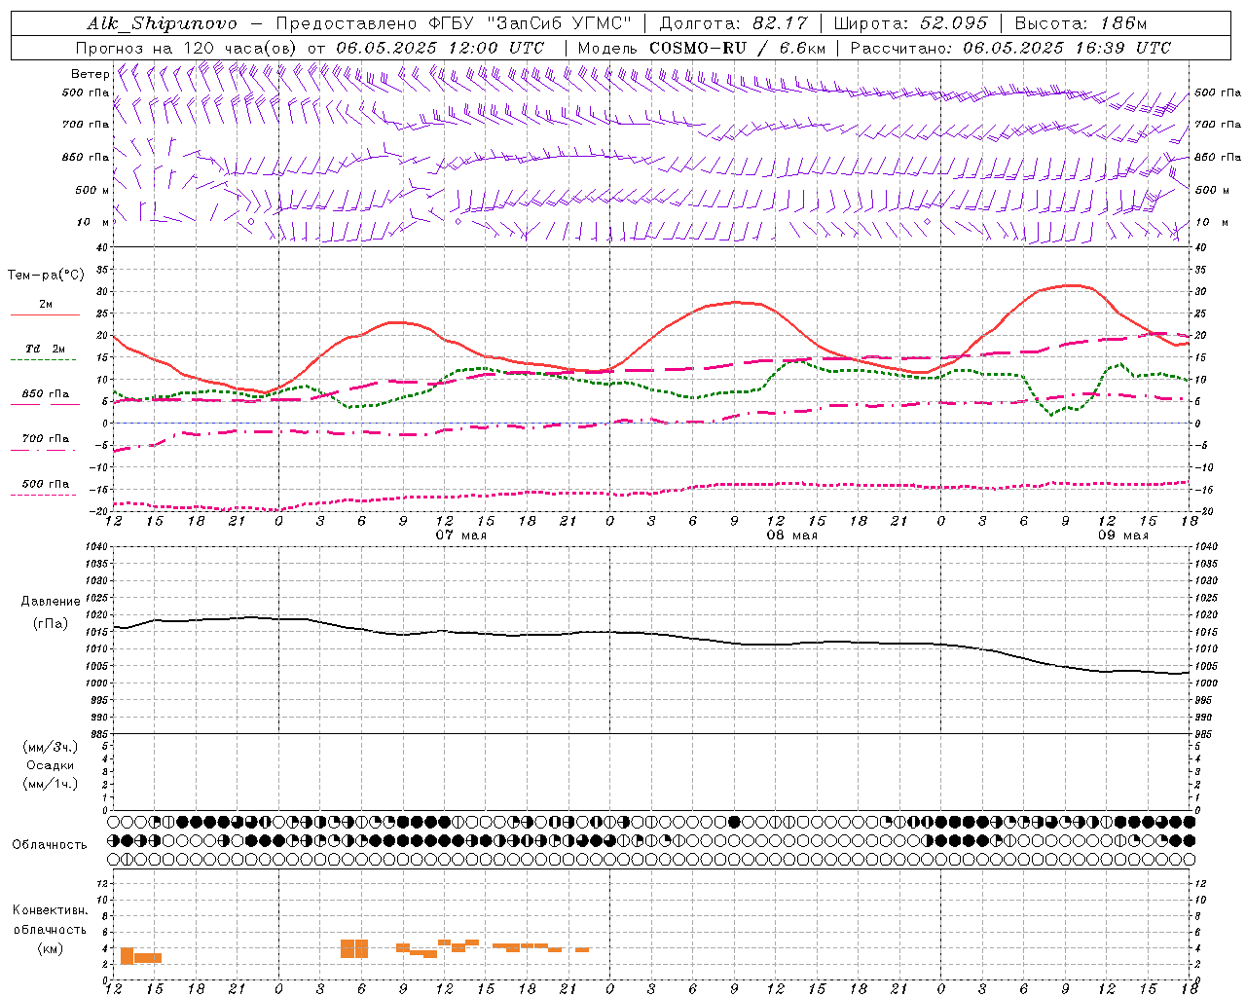The height and width of the screenshot is (997, 1246).
Task: Click the 700 гПа temperature legend label
Action: (46, 438)
